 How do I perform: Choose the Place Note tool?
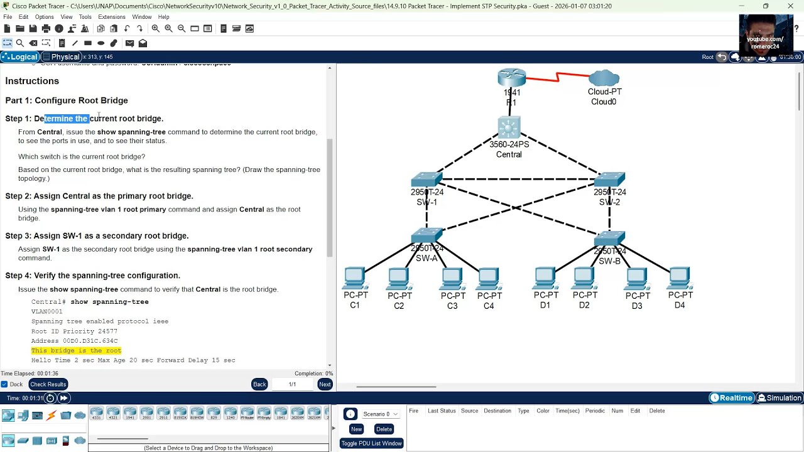pyautogui.click(x=62, y=43)
